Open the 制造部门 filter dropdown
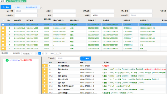167x95 pixels. (x=141, y=15)
